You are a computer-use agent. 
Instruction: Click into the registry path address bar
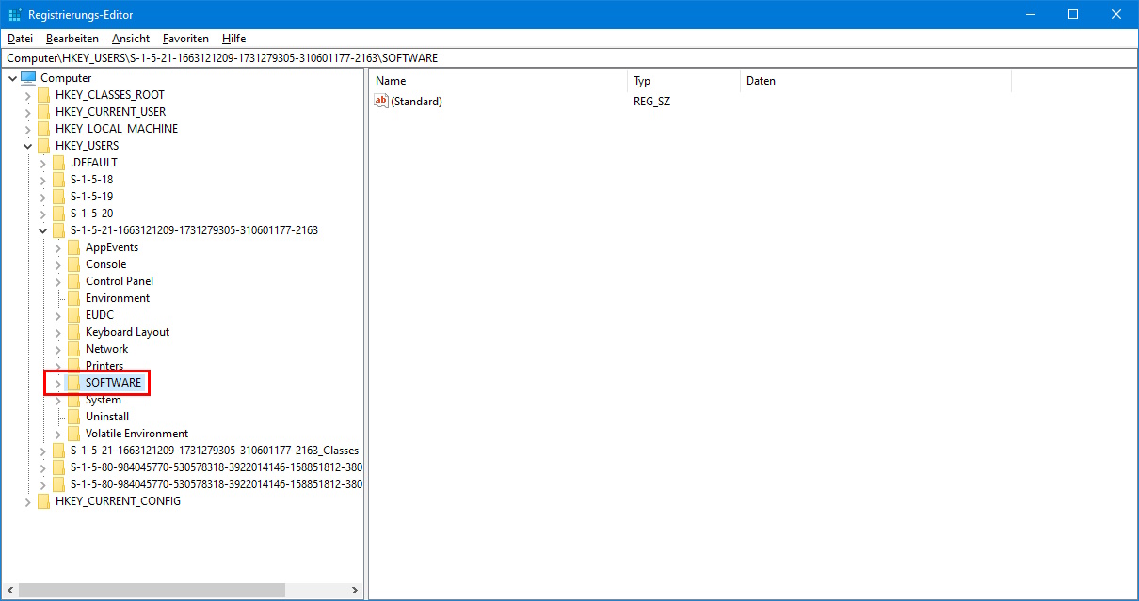pyautogui.click(x=569, y=58)
